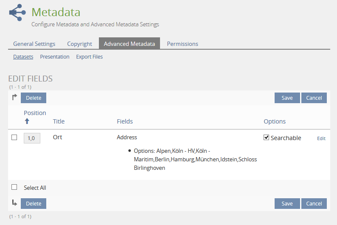The image size is (337, 225).
Task: Click the top Save button
Action: coord(287,98)
